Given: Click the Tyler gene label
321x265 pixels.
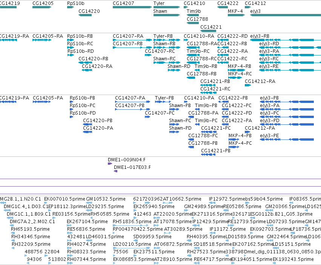Looking at the screenshot, I should point(159,3).
